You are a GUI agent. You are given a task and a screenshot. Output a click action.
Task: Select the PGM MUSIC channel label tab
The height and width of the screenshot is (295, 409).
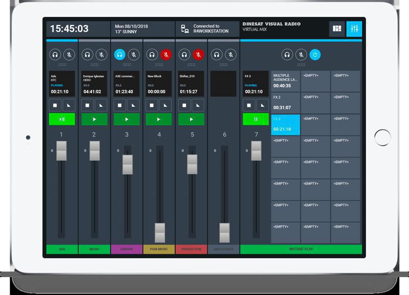coord(159,250)
